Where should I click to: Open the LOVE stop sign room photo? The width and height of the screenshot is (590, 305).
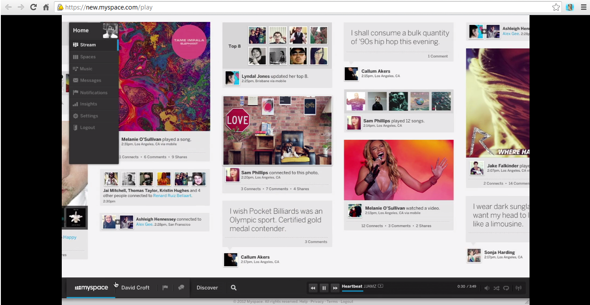click(277, 131)
